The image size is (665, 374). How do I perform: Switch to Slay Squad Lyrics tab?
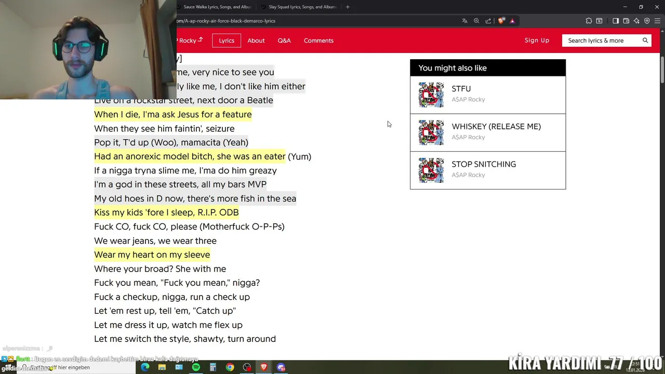pyautogui.click(x=299, y=7)
